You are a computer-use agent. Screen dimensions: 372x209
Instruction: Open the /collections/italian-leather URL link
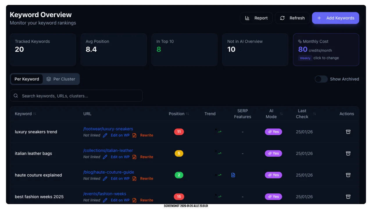(x=108, y=150)
